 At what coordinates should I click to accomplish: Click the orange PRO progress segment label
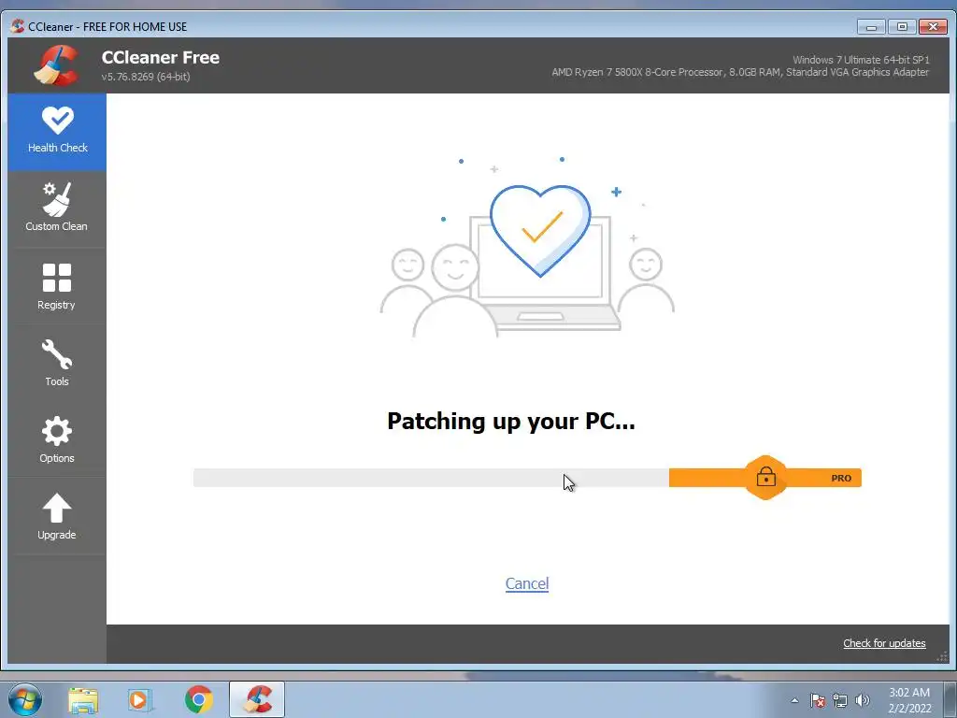coord(841,478)
